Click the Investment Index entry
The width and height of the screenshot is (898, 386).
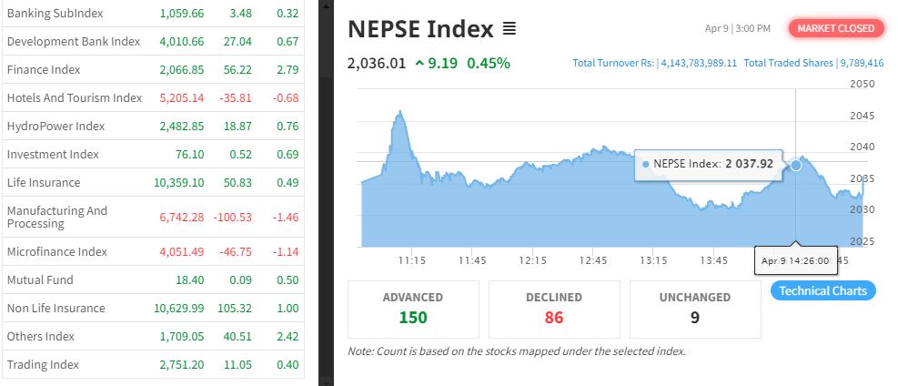[53, 154]
